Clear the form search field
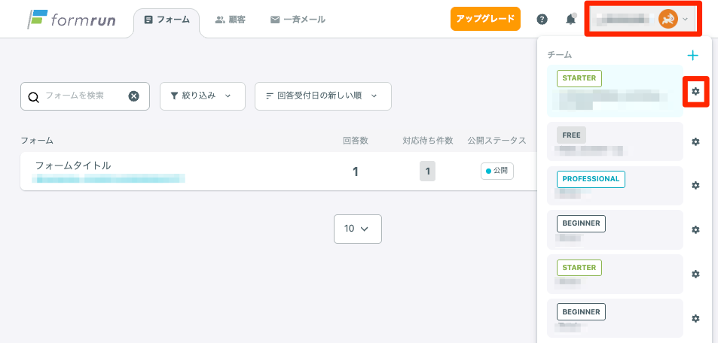 [133, 96]
